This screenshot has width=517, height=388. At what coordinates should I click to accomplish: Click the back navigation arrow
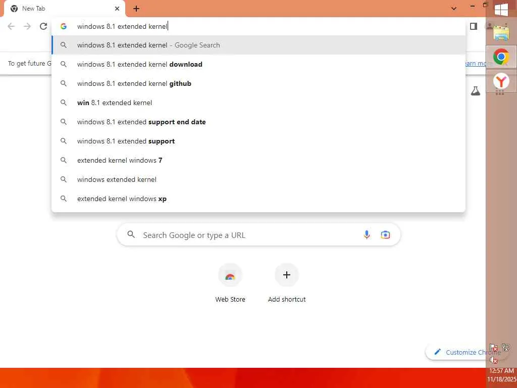11,26
